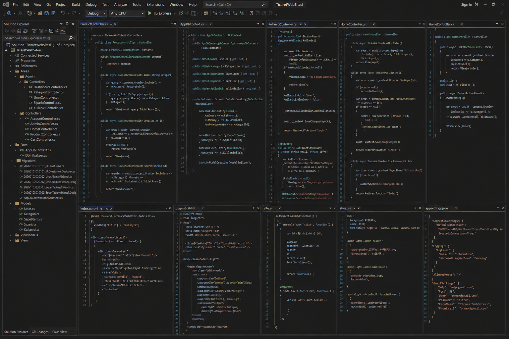Click the Sign in button
This screenshot has width=509, height=339.
466,4
